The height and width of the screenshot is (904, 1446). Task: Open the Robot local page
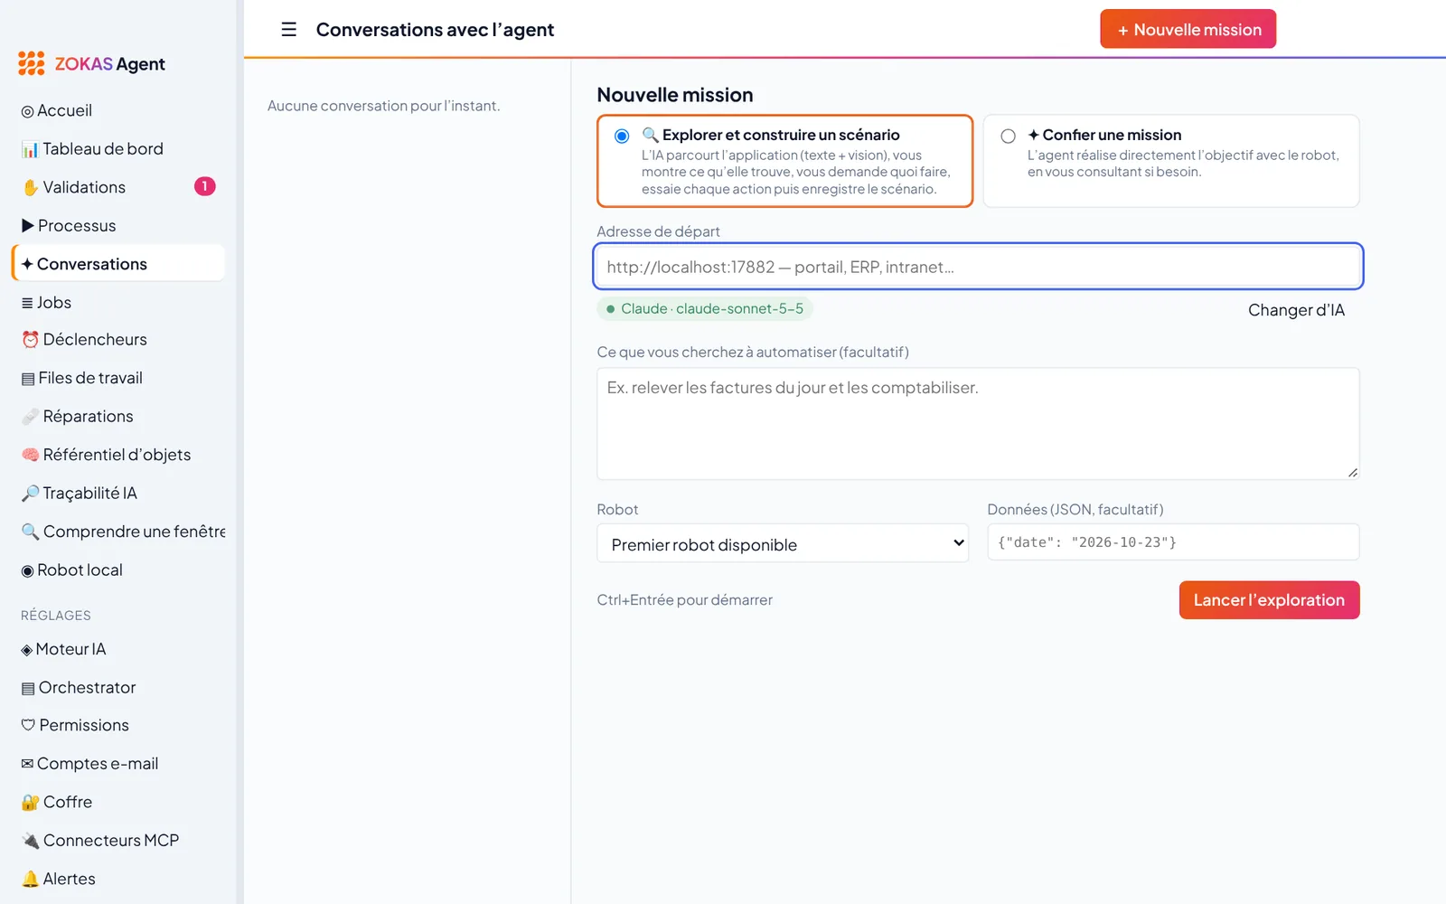[x=118, y=570]
